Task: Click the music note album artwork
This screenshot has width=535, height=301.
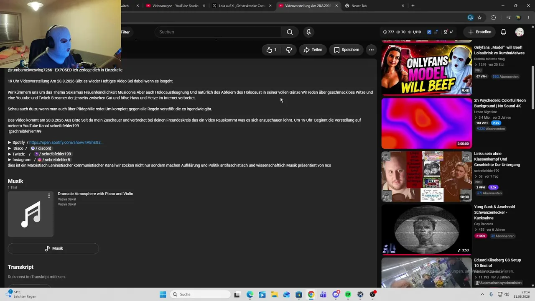Action: click(x=31, y=214)
